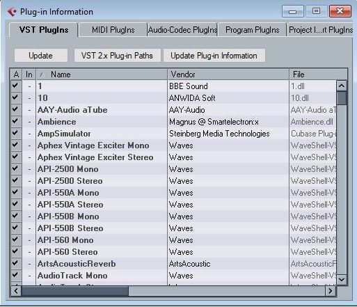Image resolution: width=357 pixels, height=307 pixels.
Task: Toggle AudioTrack Mono checkbox
Action: pyautogui.click(x=15, y=275)
